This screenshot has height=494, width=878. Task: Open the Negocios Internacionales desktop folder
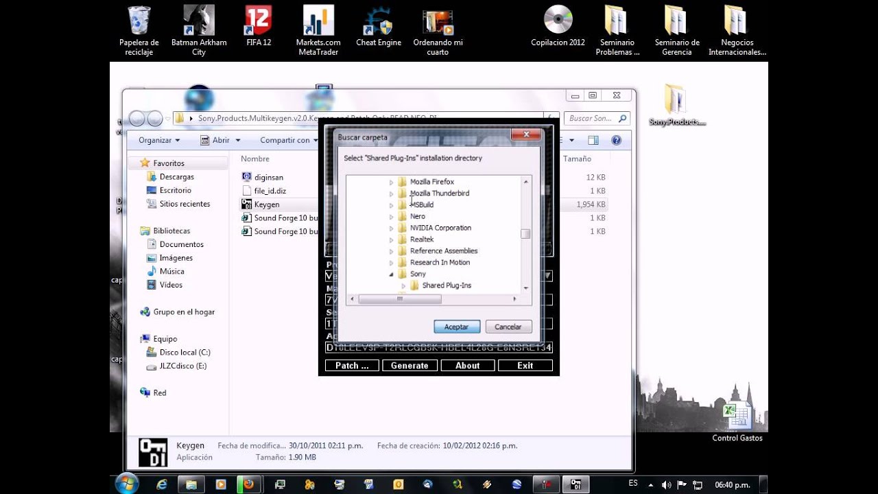point(737,30)
